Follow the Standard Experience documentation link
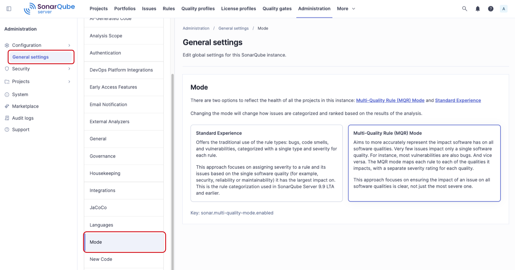This screenshot has width=515, height=270. click(x=458, y=101)
